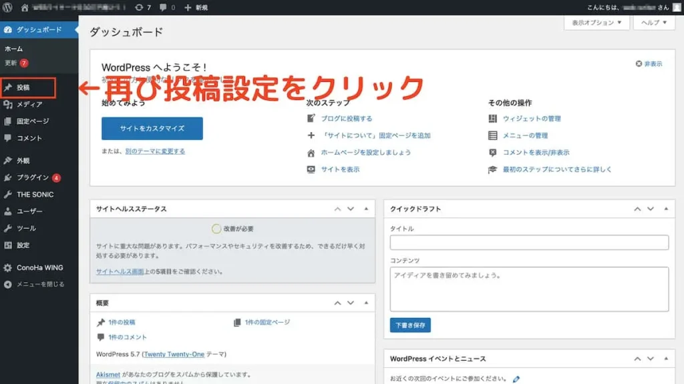Focus the コンテンツ text area

click(529, 289)
